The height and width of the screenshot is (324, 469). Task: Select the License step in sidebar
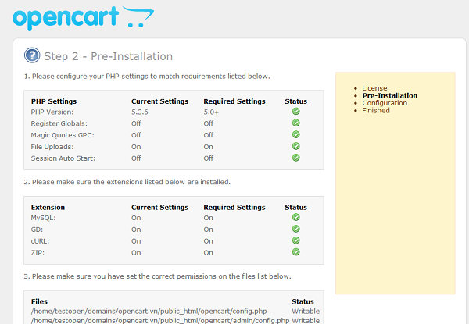tap(374, 88)
